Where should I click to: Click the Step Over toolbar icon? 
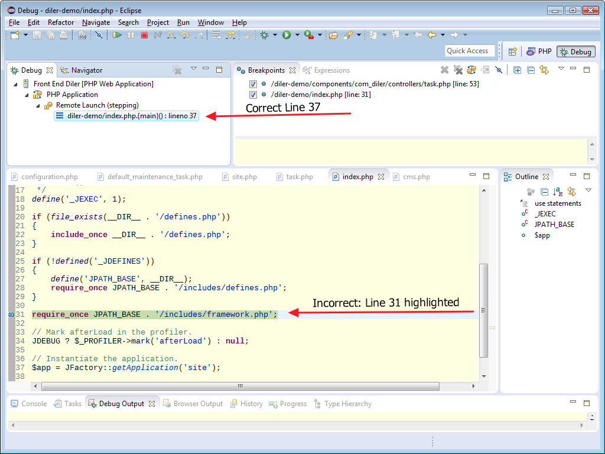point(185,35)
